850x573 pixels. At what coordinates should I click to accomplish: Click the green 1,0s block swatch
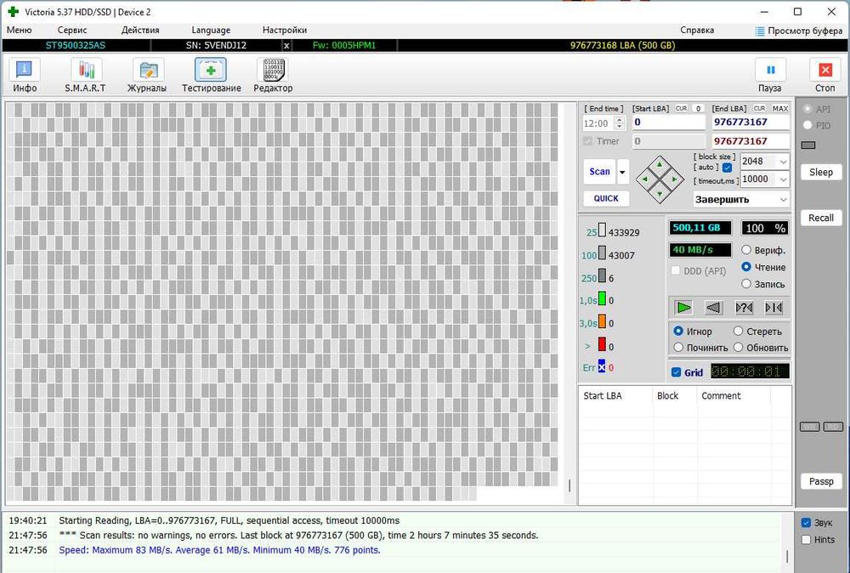tap(602, 298)
